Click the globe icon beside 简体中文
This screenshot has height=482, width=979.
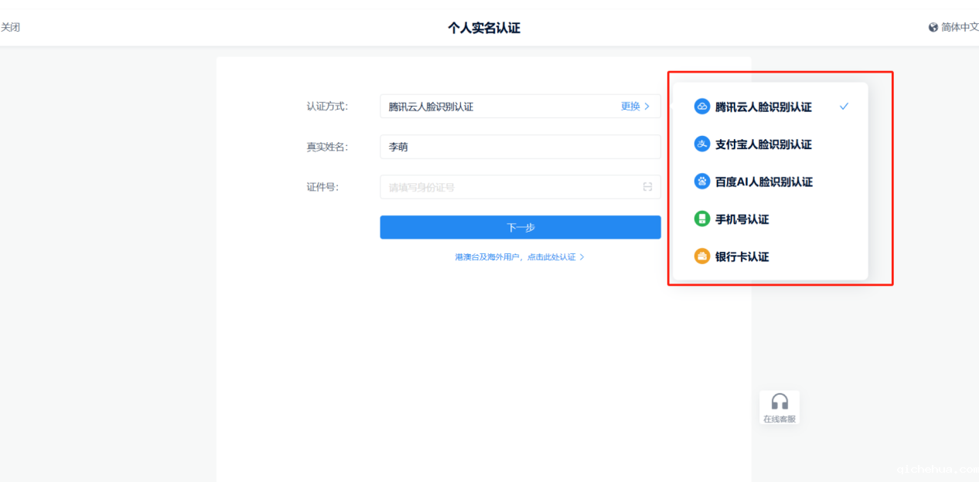click(933, 27)
